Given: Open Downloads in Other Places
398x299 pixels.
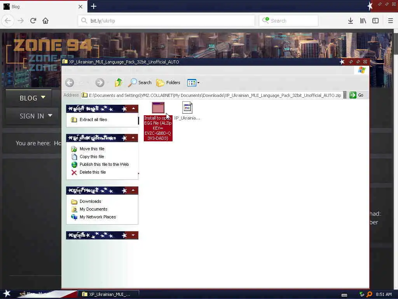Looking at the screenshot, I should 90,201.
